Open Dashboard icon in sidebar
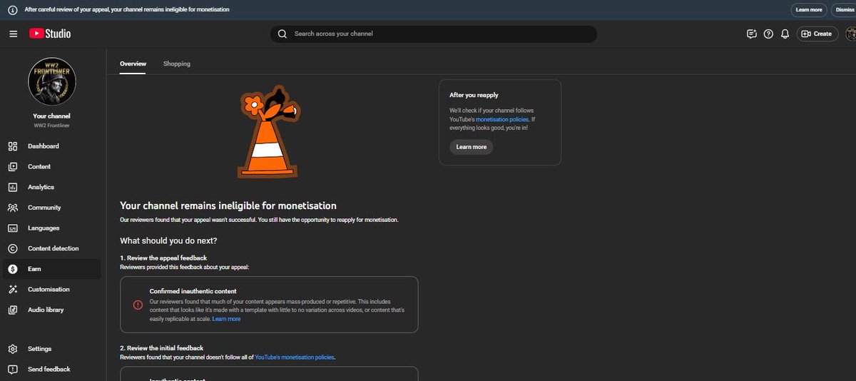Viewport: 856px width, 381px height. tap(13, 146)
